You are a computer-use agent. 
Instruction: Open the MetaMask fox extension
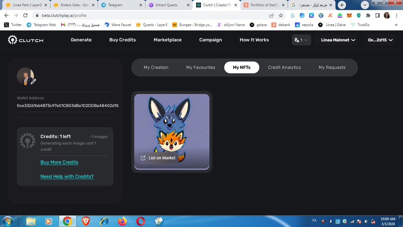[350, 15]
